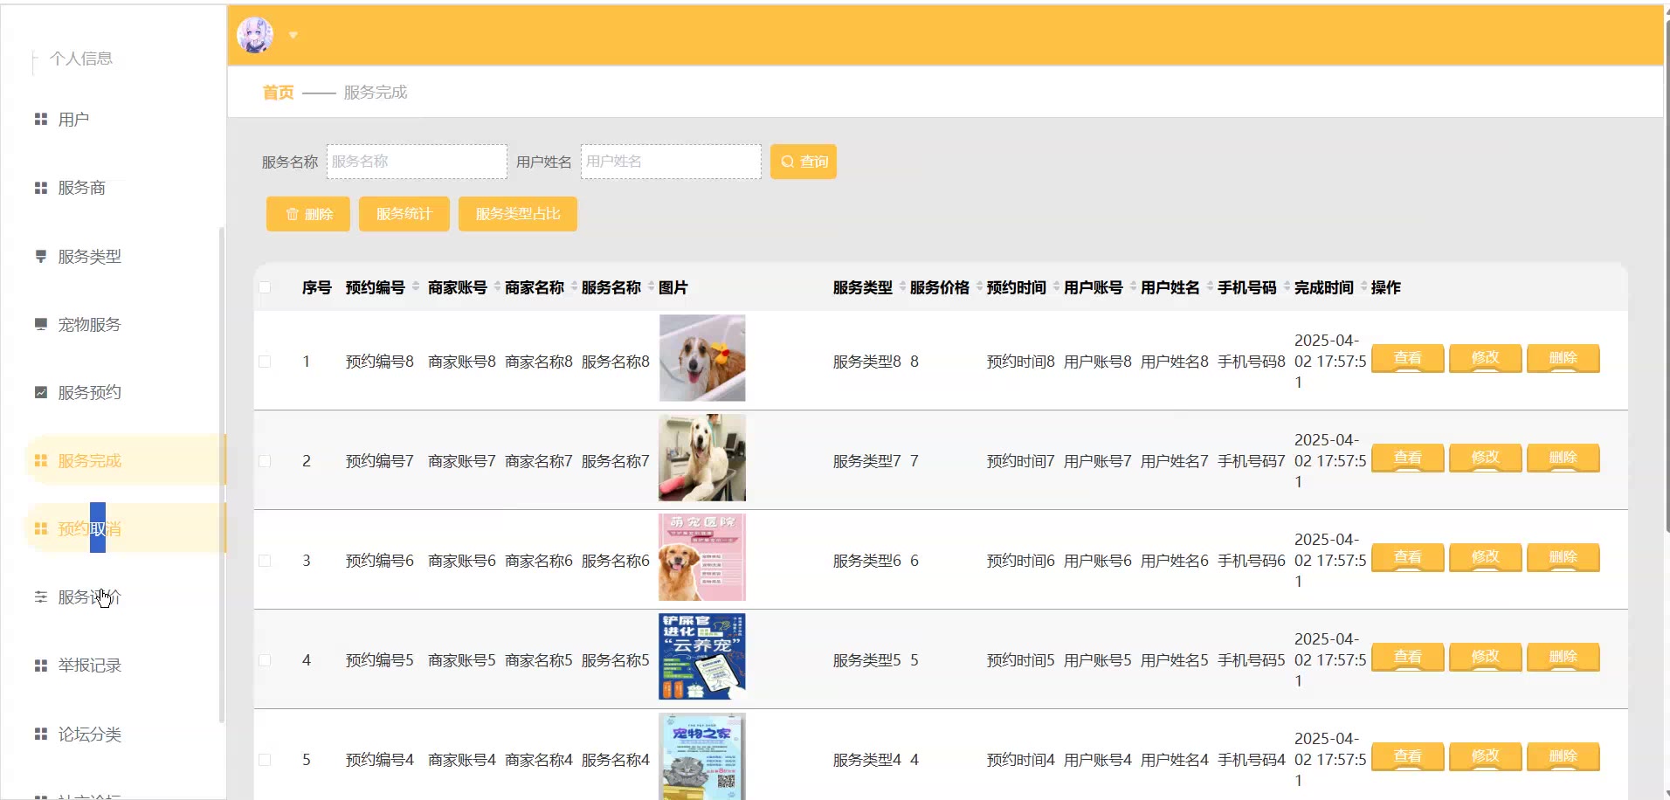
Task: Toggle the select-all checkbox in the table header
Action: [x=265, y=287]
